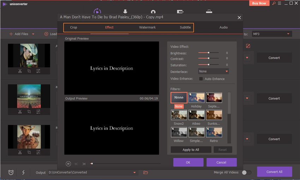The height and width of the screenshot is (180, 300).
Task: Select the None filter thumbnail
Action: click(179, 97)
